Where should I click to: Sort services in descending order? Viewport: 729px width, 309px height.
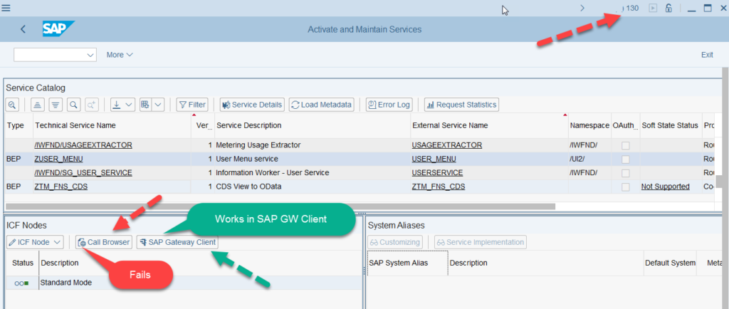tap(56, 105)
